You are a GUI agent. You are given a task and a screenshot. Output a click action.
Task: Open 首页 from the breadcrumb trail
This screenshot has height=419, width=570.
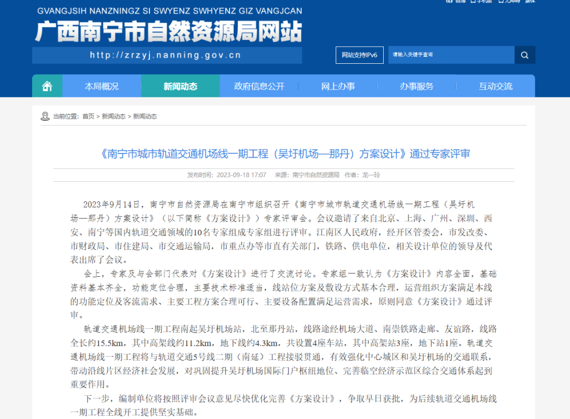[89, 116]
